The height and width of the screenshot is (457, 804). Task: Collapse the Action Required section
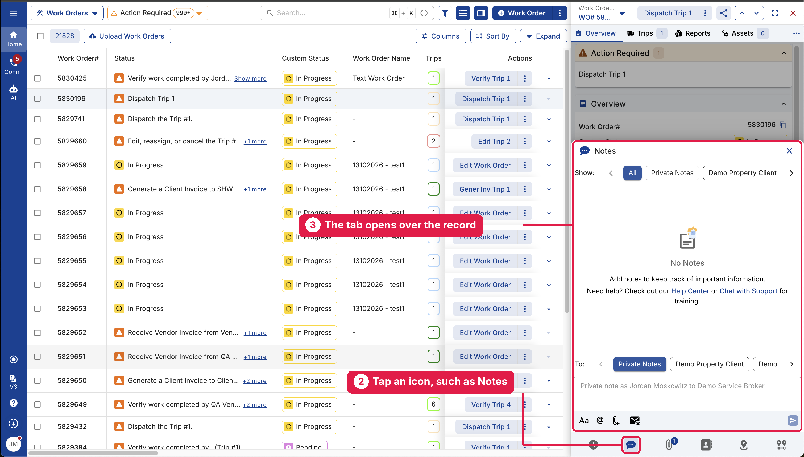784,53
